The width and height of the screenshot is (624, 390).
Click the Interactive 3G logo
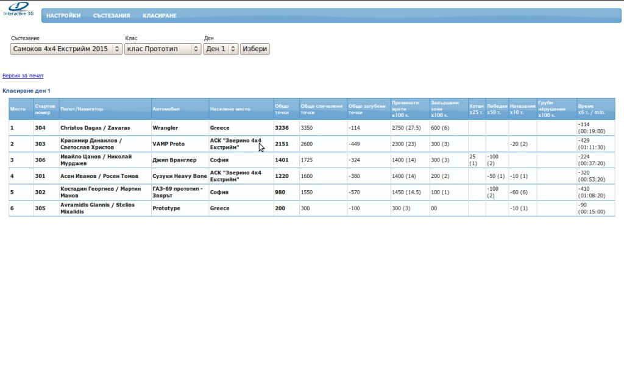[18, 9]
